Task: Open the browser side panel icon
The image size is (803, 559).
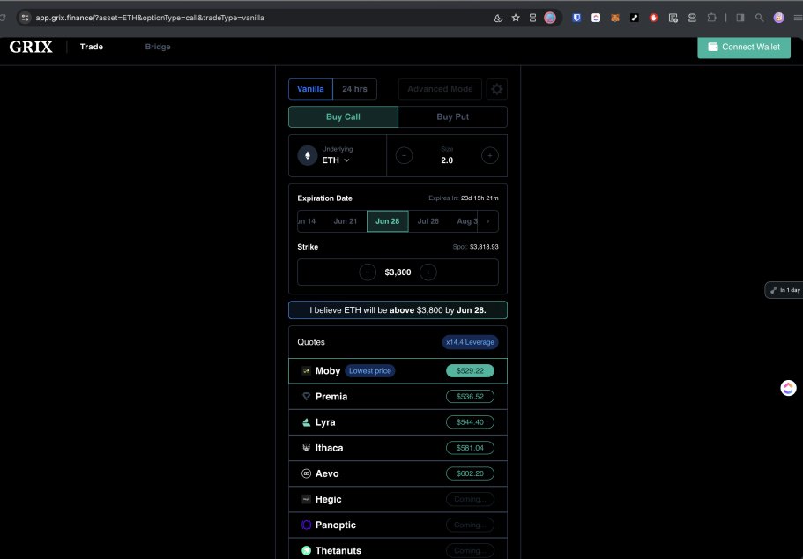Action: [x=740, y=18]
